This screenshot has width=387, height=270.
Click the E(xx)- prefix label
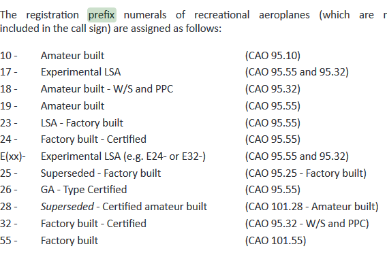(x=13, y=156)
